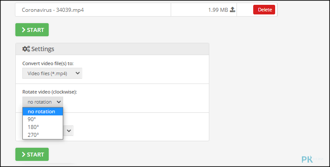This screenshot has height=167, width=330.
Task: Click the Settings panel title
Action: (43, 49)
